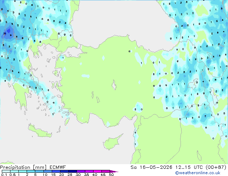Click the 'ECMWF' model label
Image resolution: width=228 pixels, height=176 pixels.
click(58, 167)
